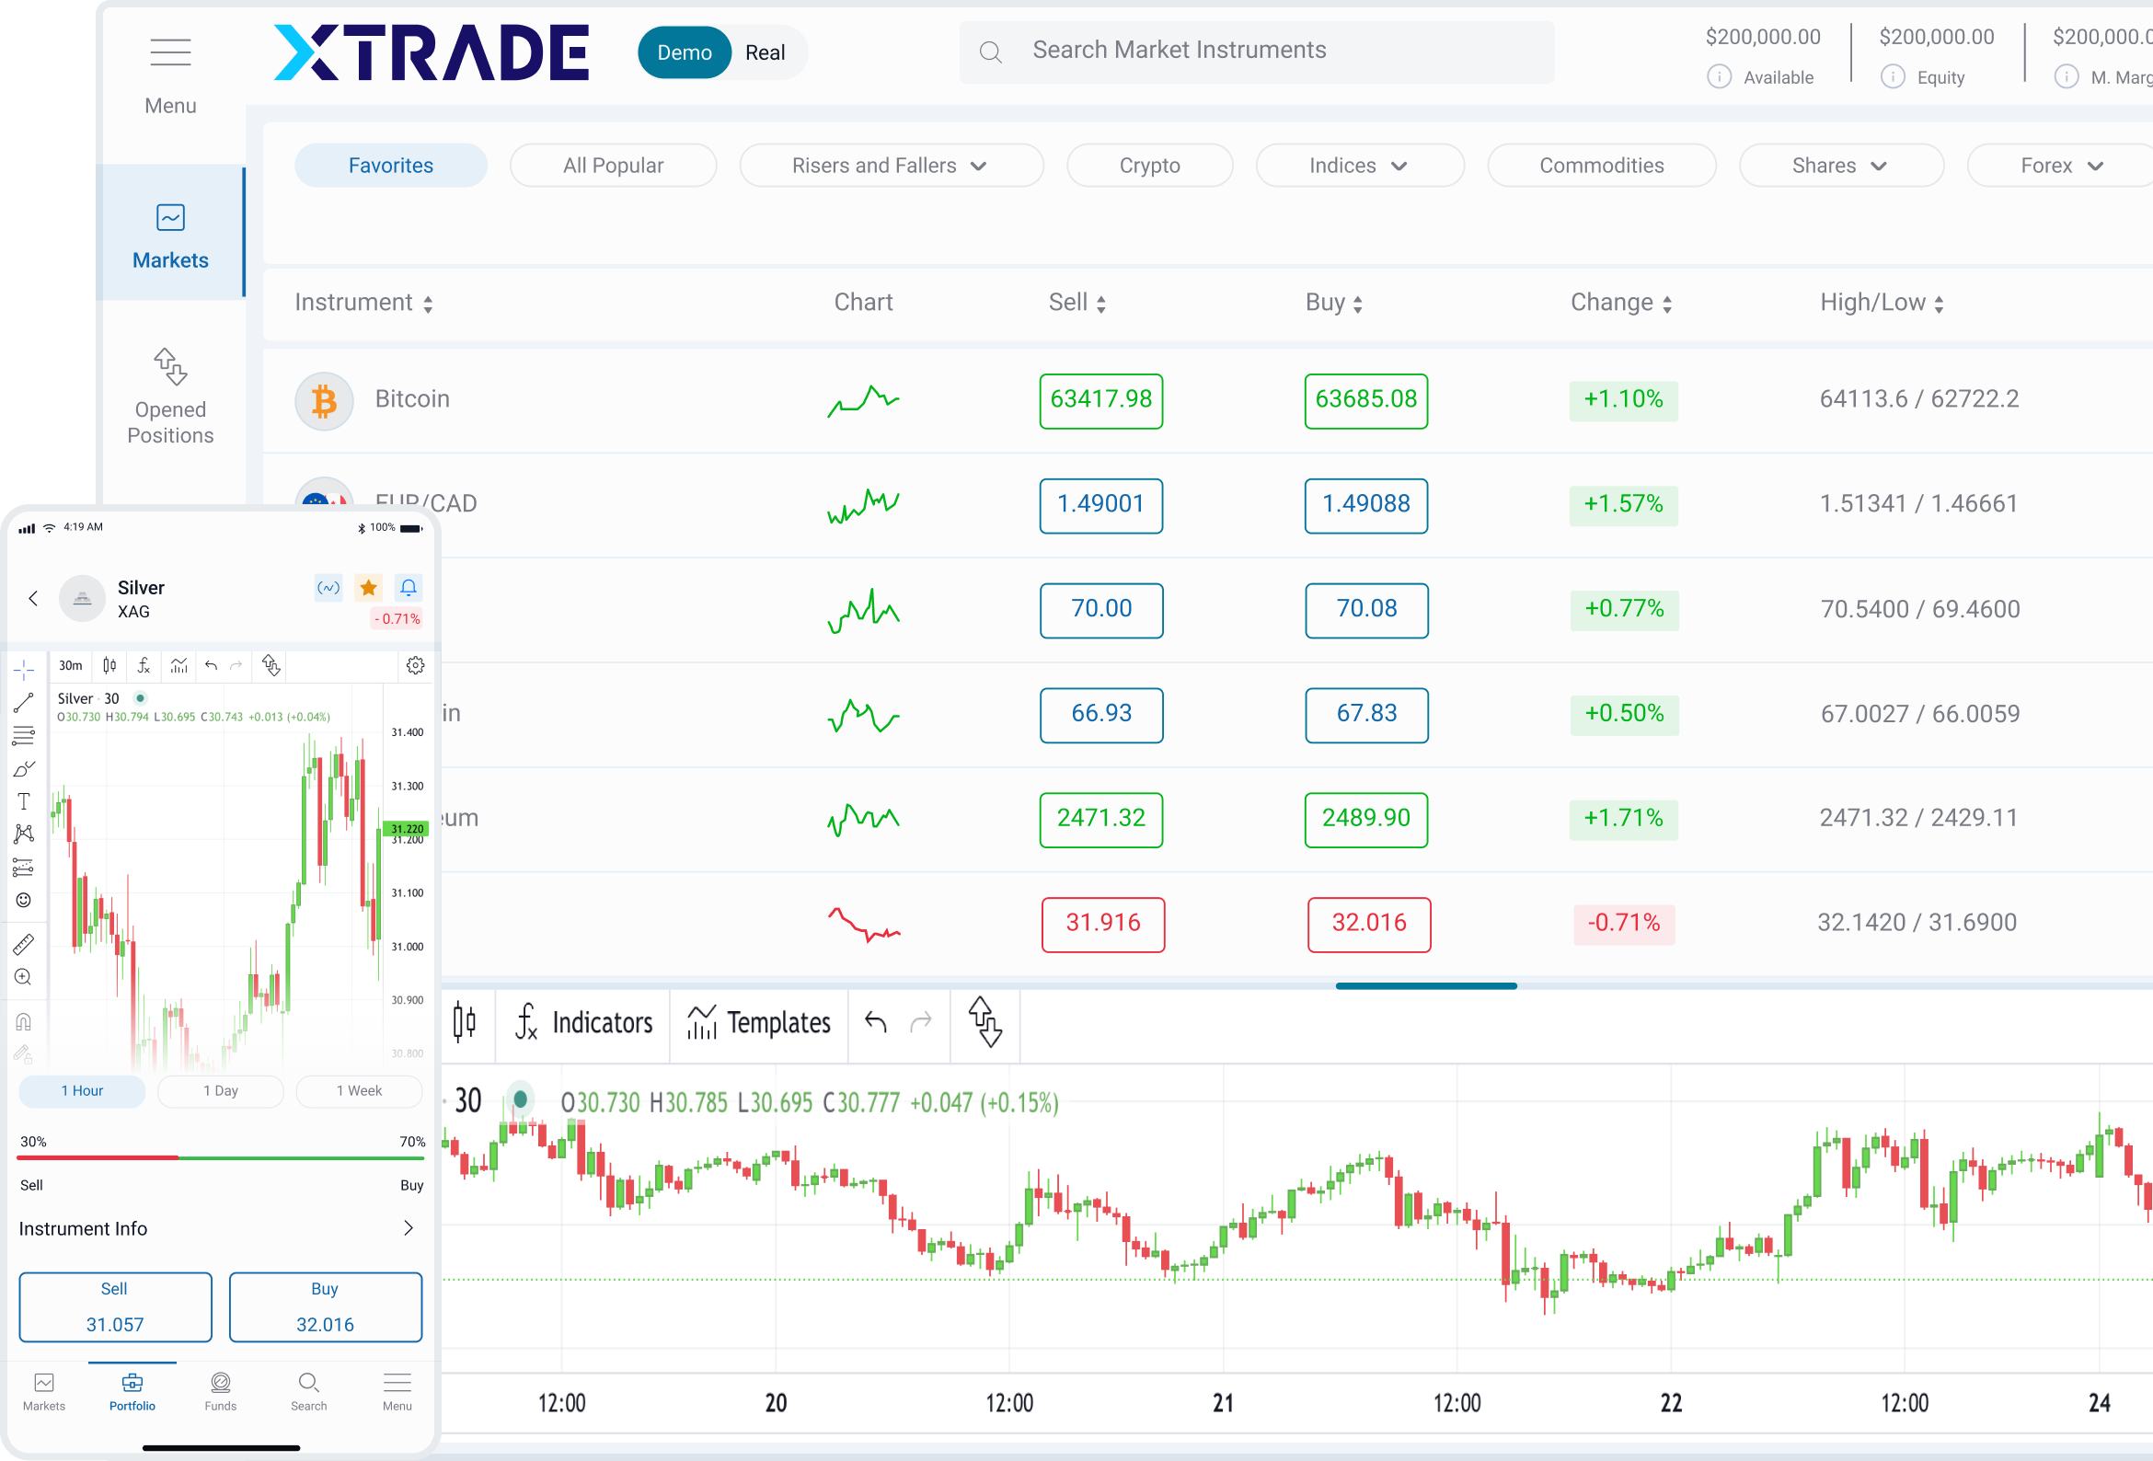Toggle Silver as favorite with the star icon
The width and height of the screenshot is (2153, 1461).
click(x=369, y=587)
